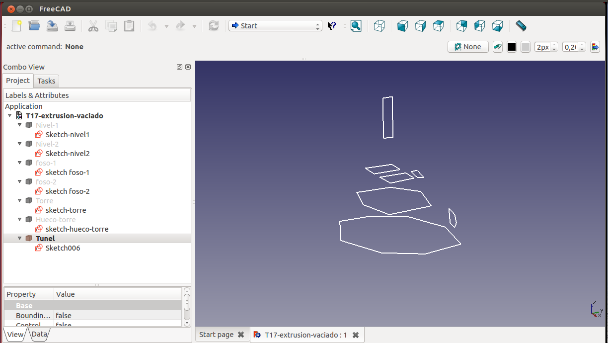Click the Fit All zoom icon
608x343 pixels.
pos(356,26)
